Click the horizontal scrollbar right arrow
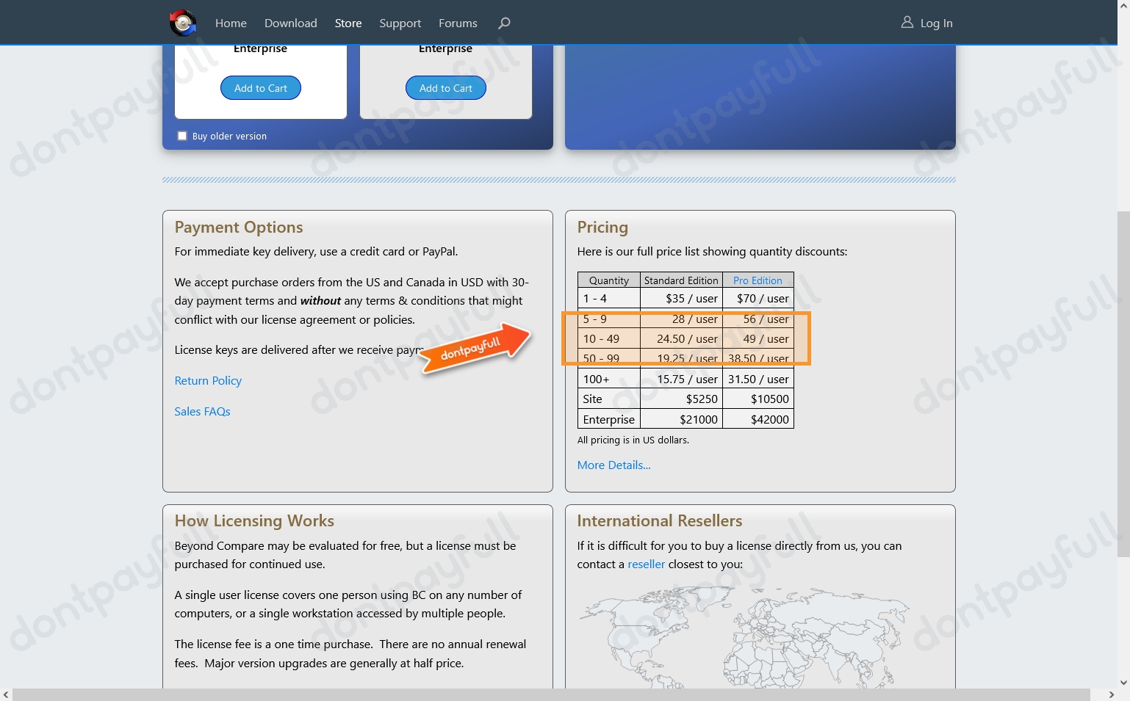 1111,694
